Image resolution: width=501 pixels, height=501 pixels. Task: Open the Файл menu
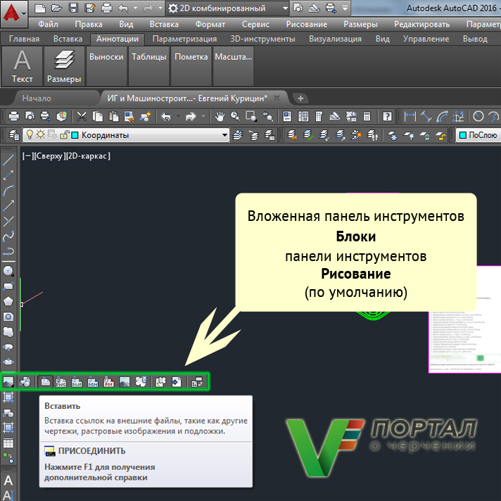pyautogui.click(x=48, y=25)
